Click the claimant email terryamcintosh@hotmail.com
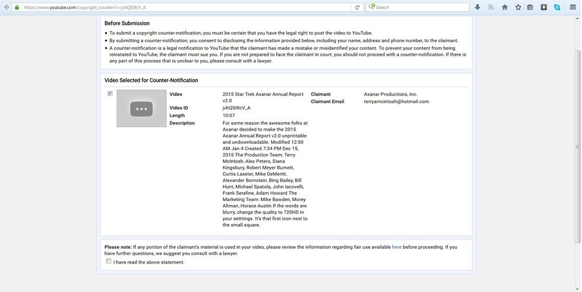582x292 pixels. (396, 102)
